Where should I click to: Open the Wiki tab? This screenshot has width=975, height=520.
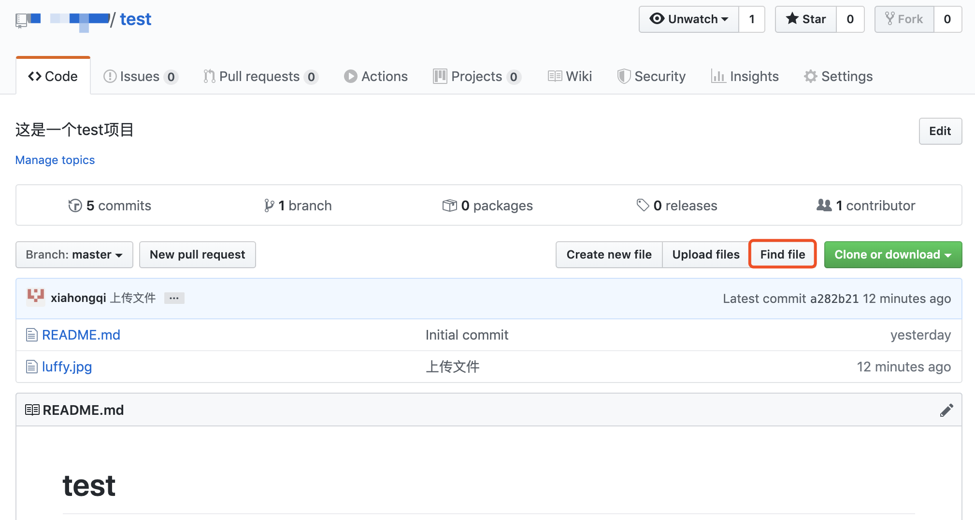point(570,76)
